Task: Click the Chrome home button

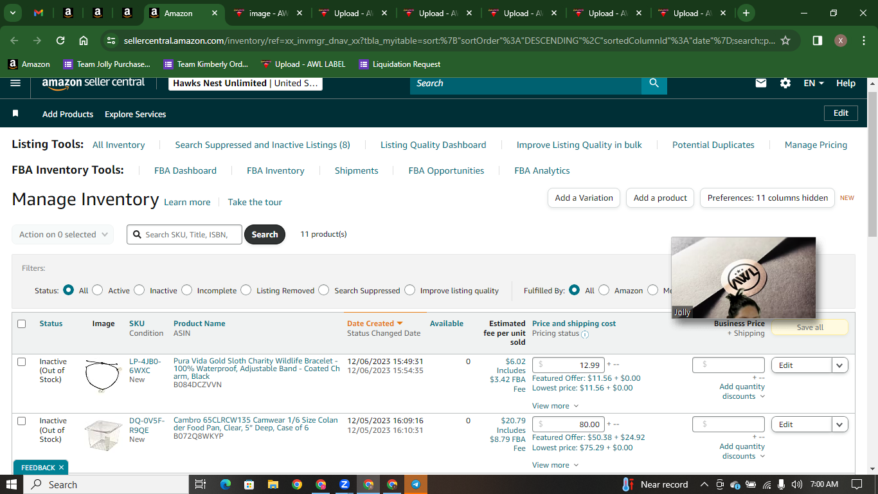Action: 84,41
